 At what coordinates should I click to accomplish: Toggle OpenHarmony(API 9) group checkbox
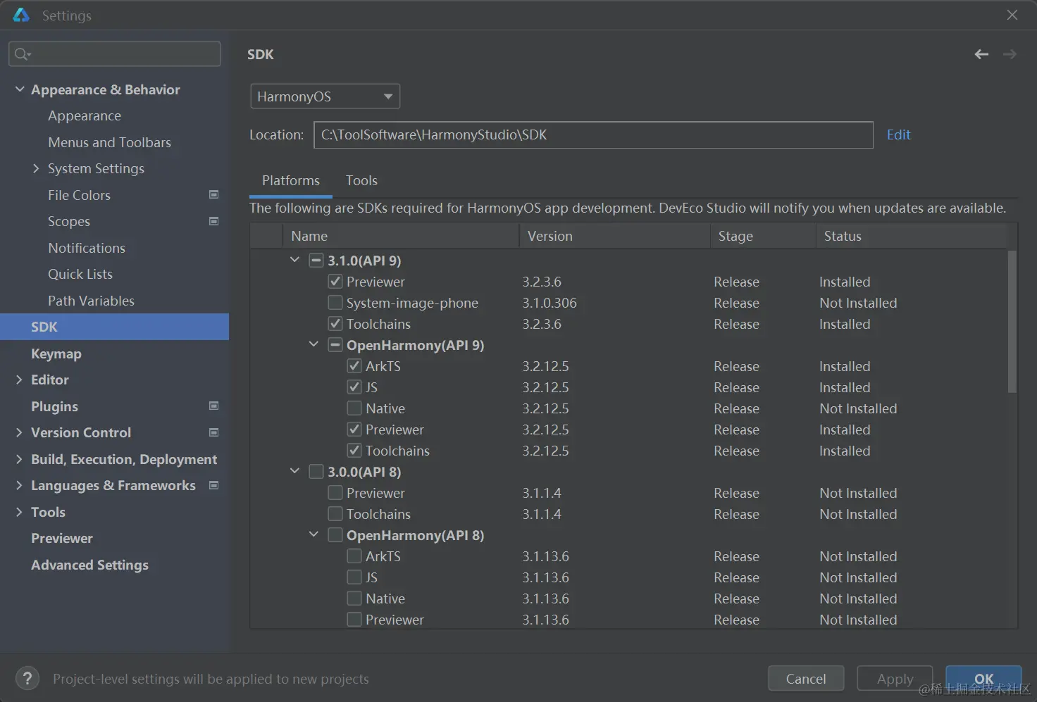(x=335, y=345)
